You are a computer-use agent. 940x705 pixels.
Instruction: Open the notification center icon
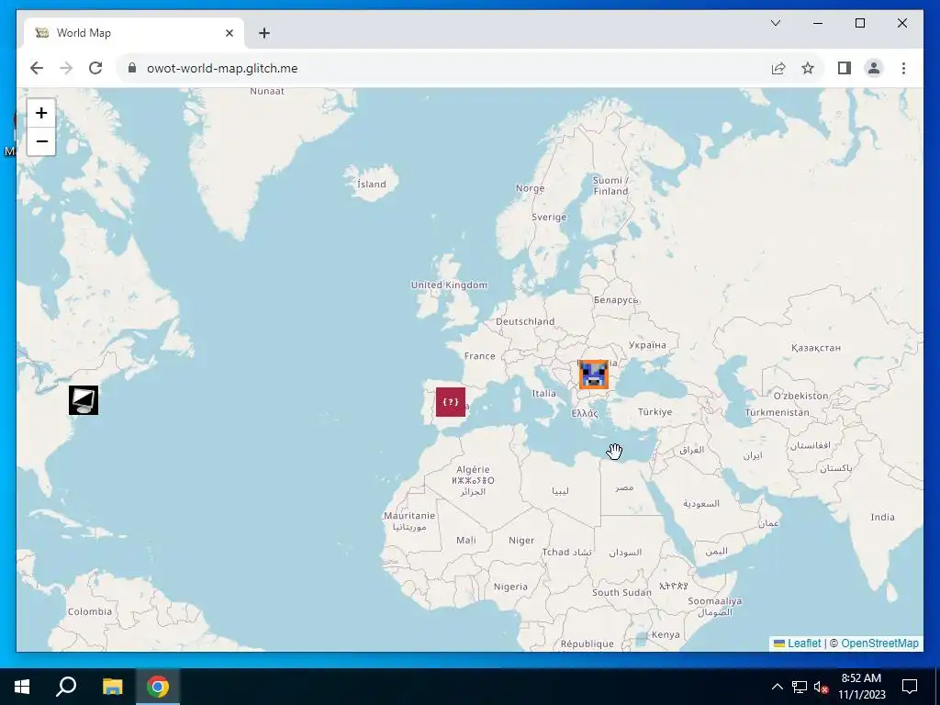(910, 687)
